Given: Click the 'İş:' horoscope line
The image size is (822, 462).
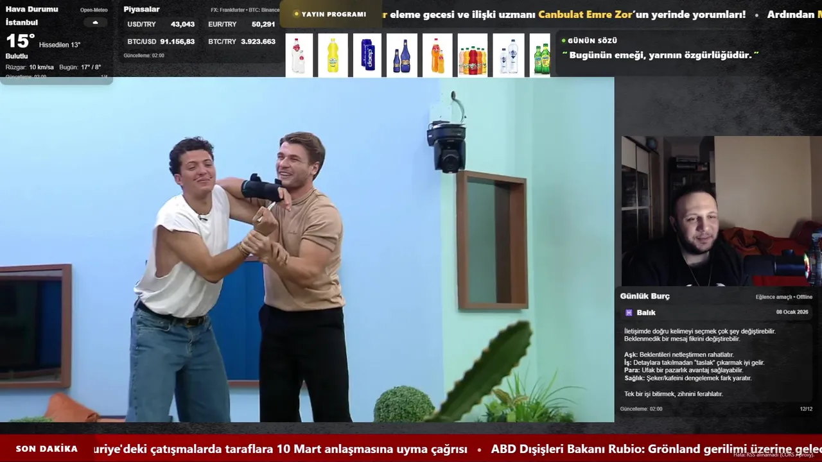Looking at the screenshot, I should pos(694,363).
